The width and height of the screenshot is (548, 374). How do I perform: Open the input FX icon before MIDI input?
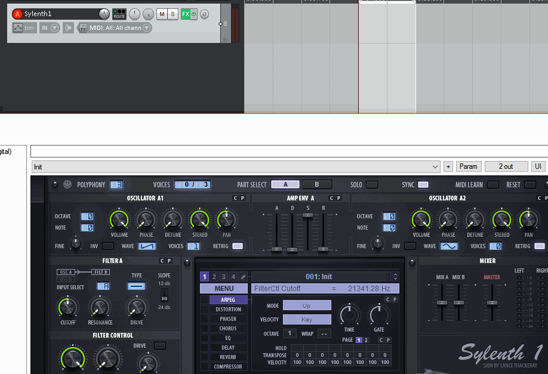point(83,28)
